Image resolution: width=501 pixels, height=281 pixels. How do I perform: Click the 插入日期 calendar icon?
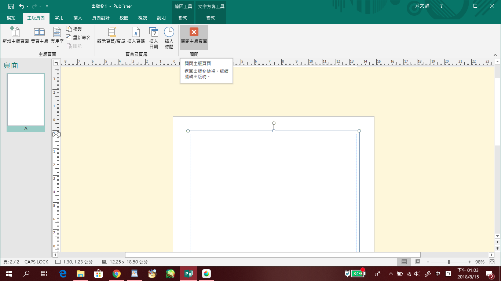[x=154, y=33]
